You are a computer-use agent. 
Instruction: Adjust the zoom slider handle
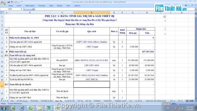[x=187, y=104]
